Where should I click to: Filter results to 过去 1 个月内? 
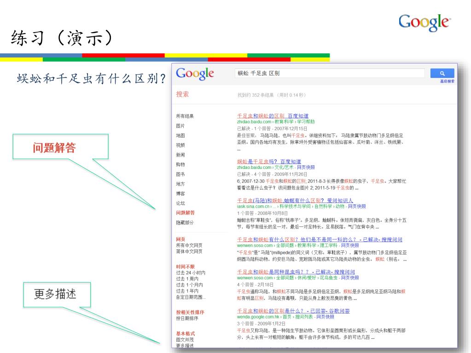point(189,285)
